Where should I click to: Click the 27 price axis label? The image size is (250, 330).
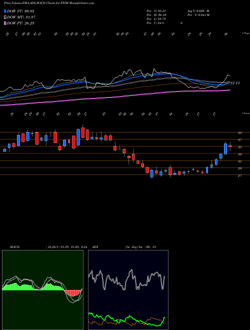point(239,175)
